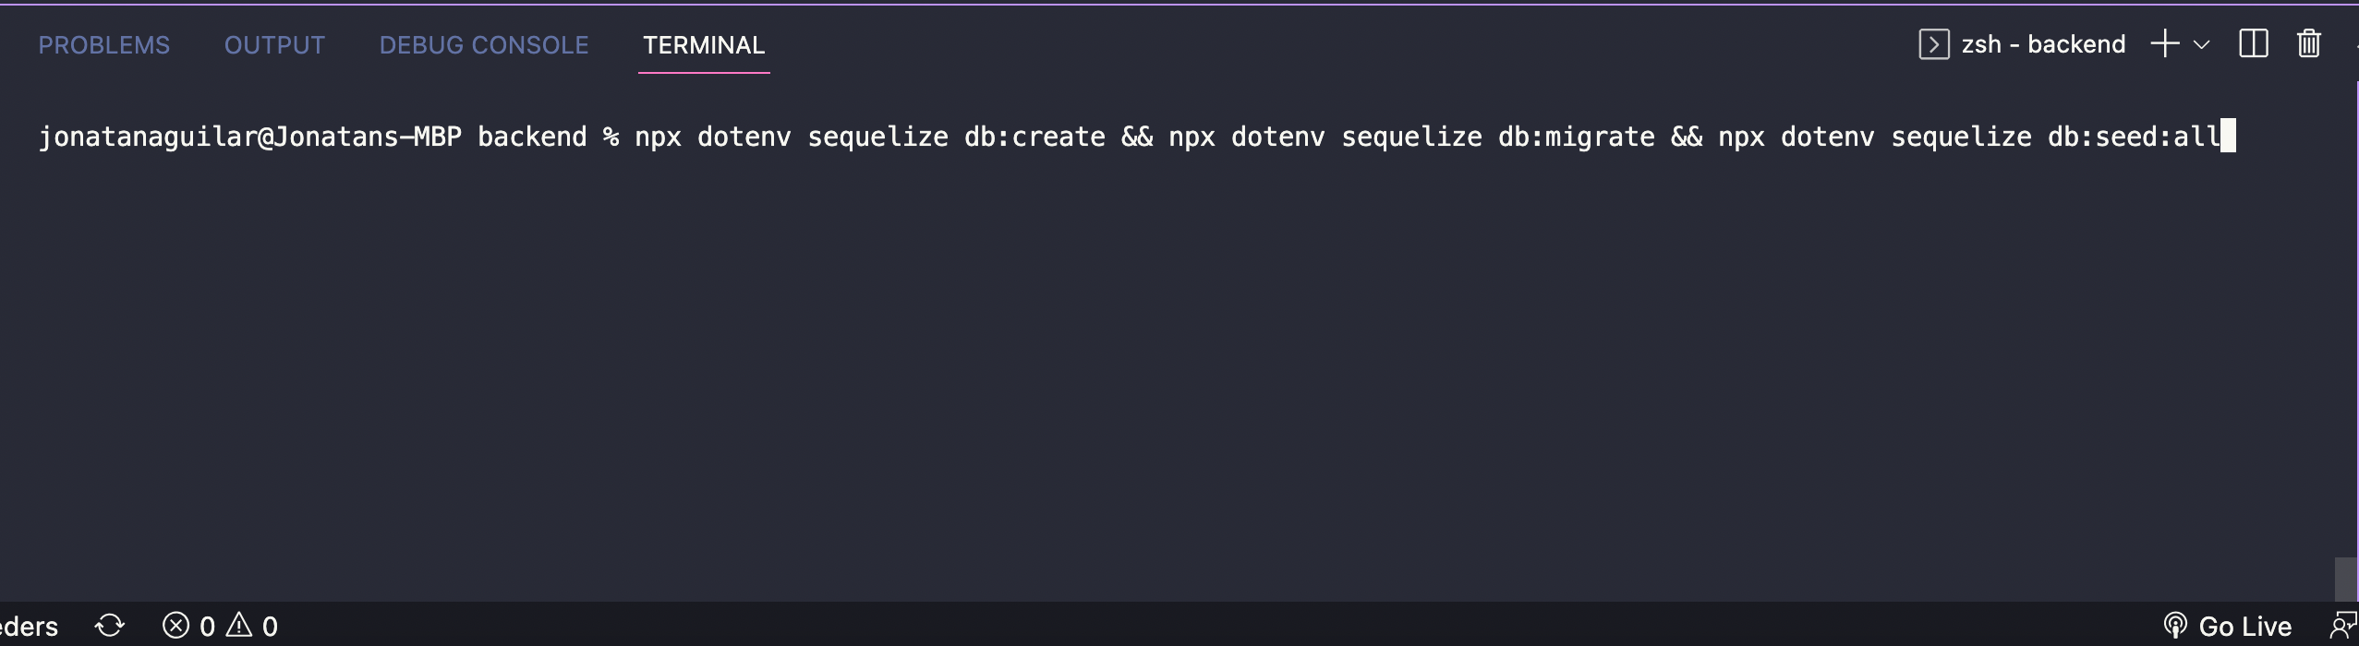Click the Go Live broadcast antenna icon
The height and width of the screenshot is (646, 2359).
pyautogui.click(x=2177, y=625)
